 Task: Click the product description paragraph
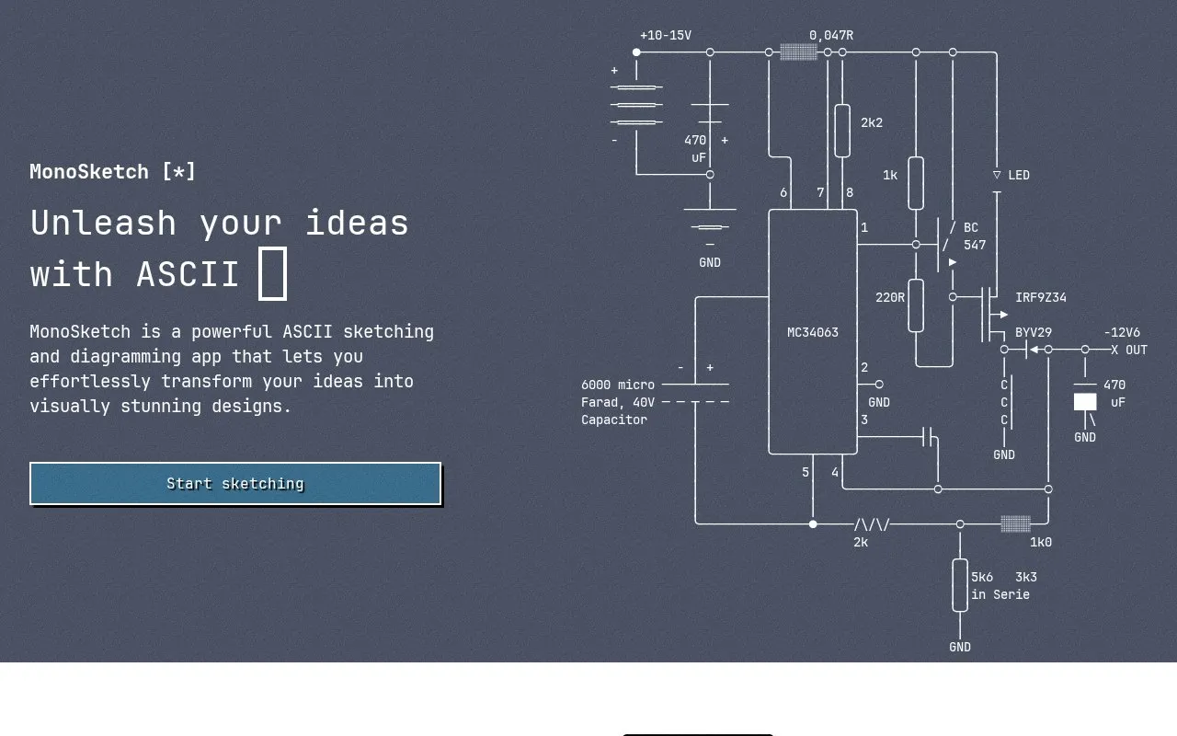click(x=232, y=368)
